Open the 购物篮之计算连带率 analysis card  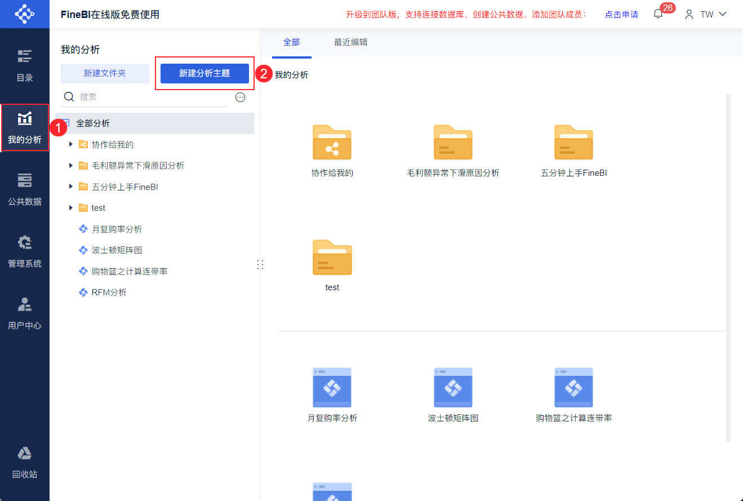coord(574,394)
